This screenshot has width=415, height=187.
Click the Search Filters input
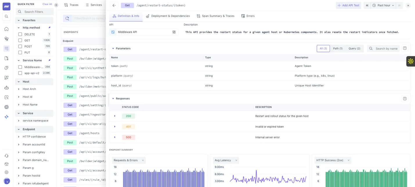tap(35, 12)
